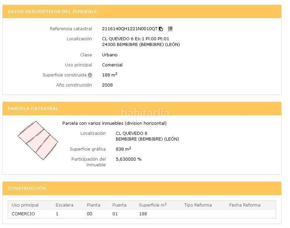290x228 pixels.
Task: Click the Clase value Urbano
Action: point(110,55)
